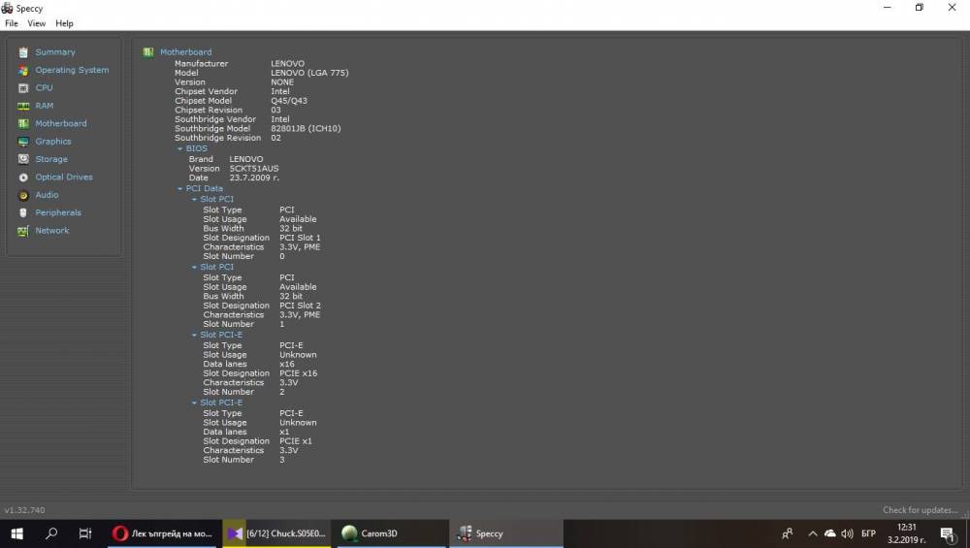970x548 pixels.
Task: Collapse the Slot PCI-E node for PCIE x16
Action: tap(194, 336)
